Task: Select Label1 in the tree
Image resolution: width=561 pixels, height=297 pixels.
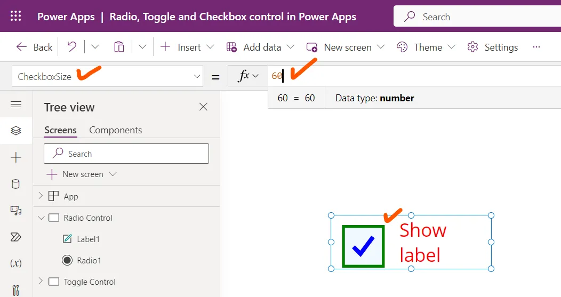Action: [x=88, y=239]
